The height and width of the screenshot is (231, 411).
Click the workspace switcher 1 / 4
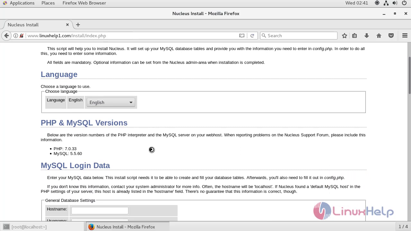[x=403, y=227]
